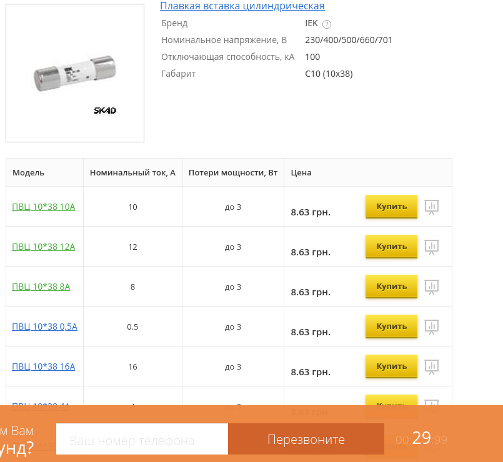Screen dimensions: 503x462
Task: Buy the ПВЦ 10*38 8А fuse
Action: [x=391, y=287]
